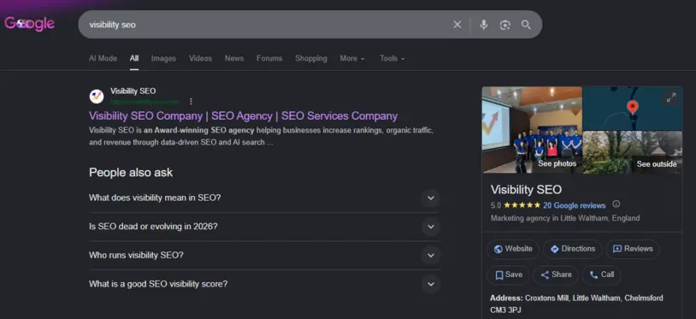This screenshot has width=696, height=319.
Task: Click 'Visibility SEO' site name above result
Action: point(133,91)
